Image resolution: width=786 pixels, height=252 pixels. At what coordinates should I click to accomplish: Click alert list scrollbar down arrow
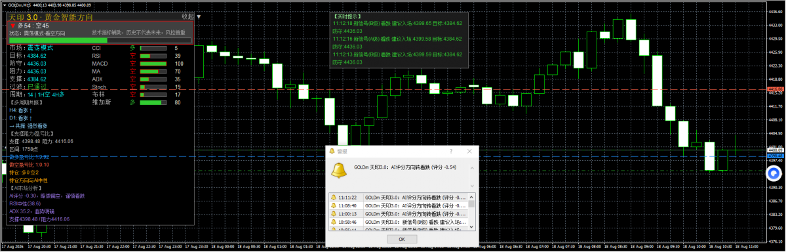click(471, 228)
